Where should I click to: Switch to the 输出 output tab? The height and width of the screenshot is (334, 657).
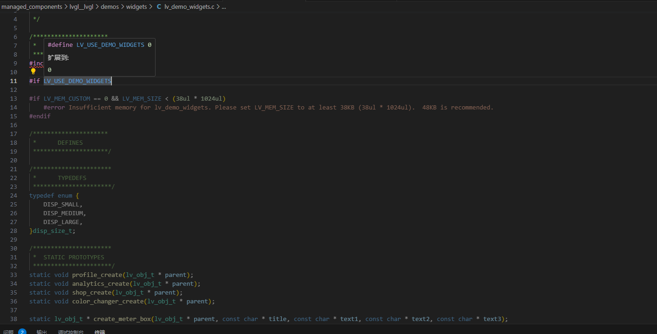pyautogui.click(x=42, y=332)
